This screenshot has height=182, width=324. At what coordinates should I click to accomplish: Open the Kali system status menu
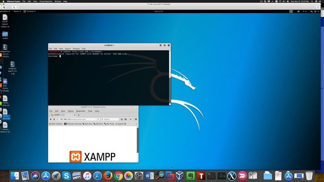[x=315, y=11]
